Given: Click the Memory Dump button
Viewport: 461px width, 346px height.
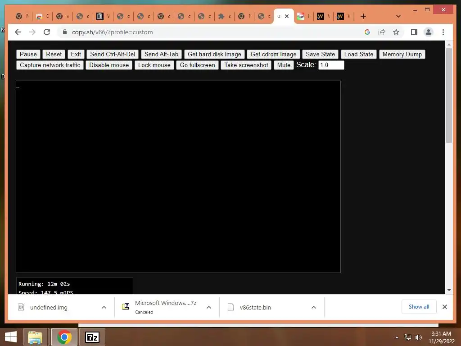Looking at the screenshot, I should (x=402, y=54).
